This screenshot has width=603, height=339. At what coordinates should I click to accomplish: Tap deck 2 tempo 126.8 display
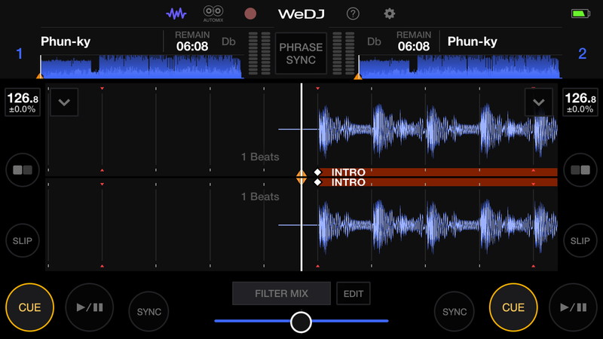(580, 102)
